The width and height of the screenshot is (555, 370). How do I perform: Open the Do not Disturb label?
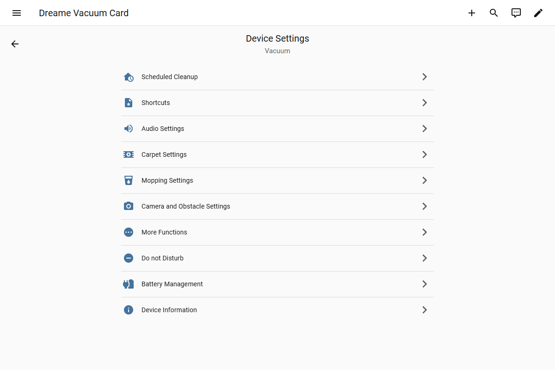click(162, 258)
